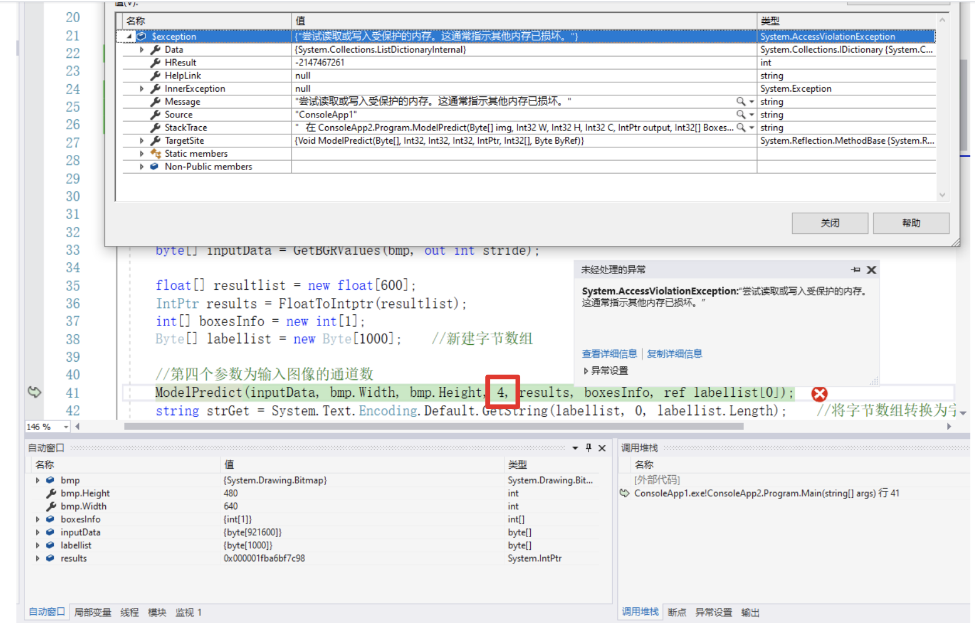Select the HResult property row
The width and height of the screenshot is (975, 623).
tap(529, 63)
